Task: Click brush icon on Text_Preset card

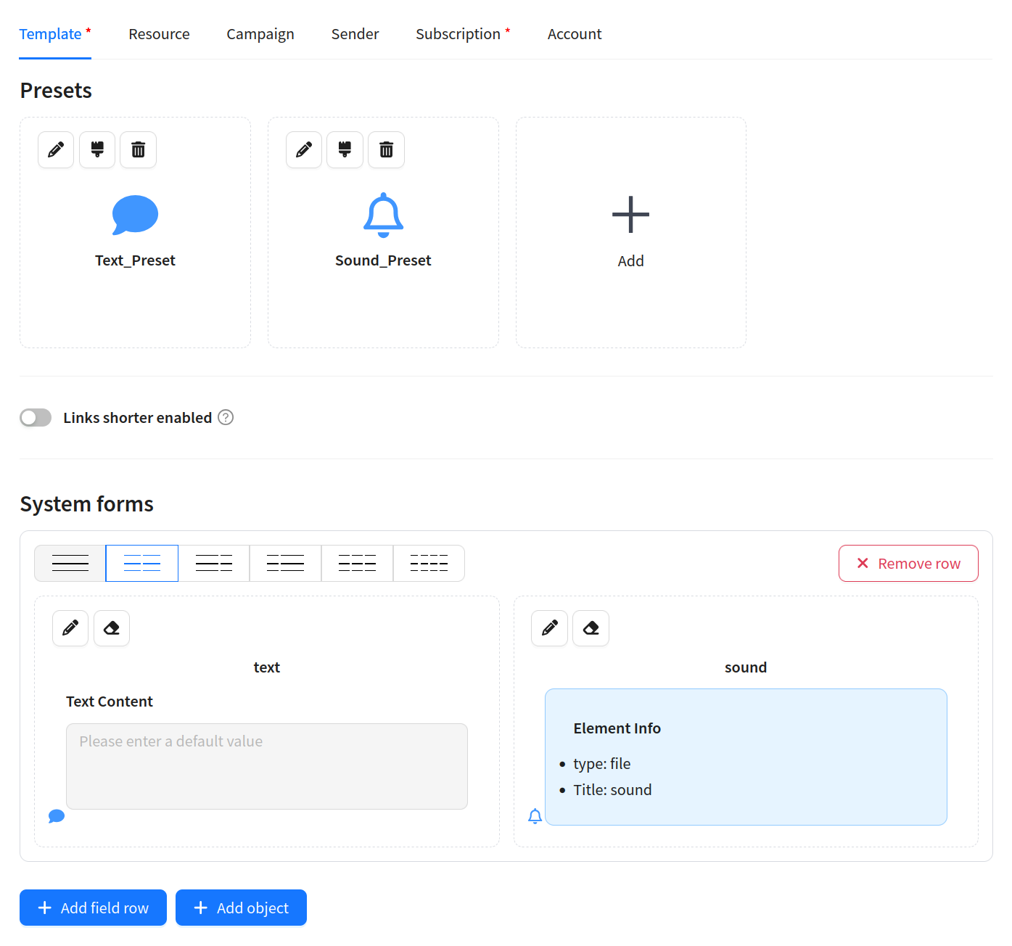Action: pos(97,150)
